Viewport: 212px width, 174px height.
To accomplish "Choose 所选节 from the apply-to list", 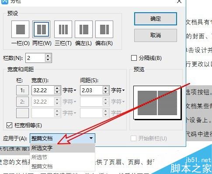I will point(63,157).
